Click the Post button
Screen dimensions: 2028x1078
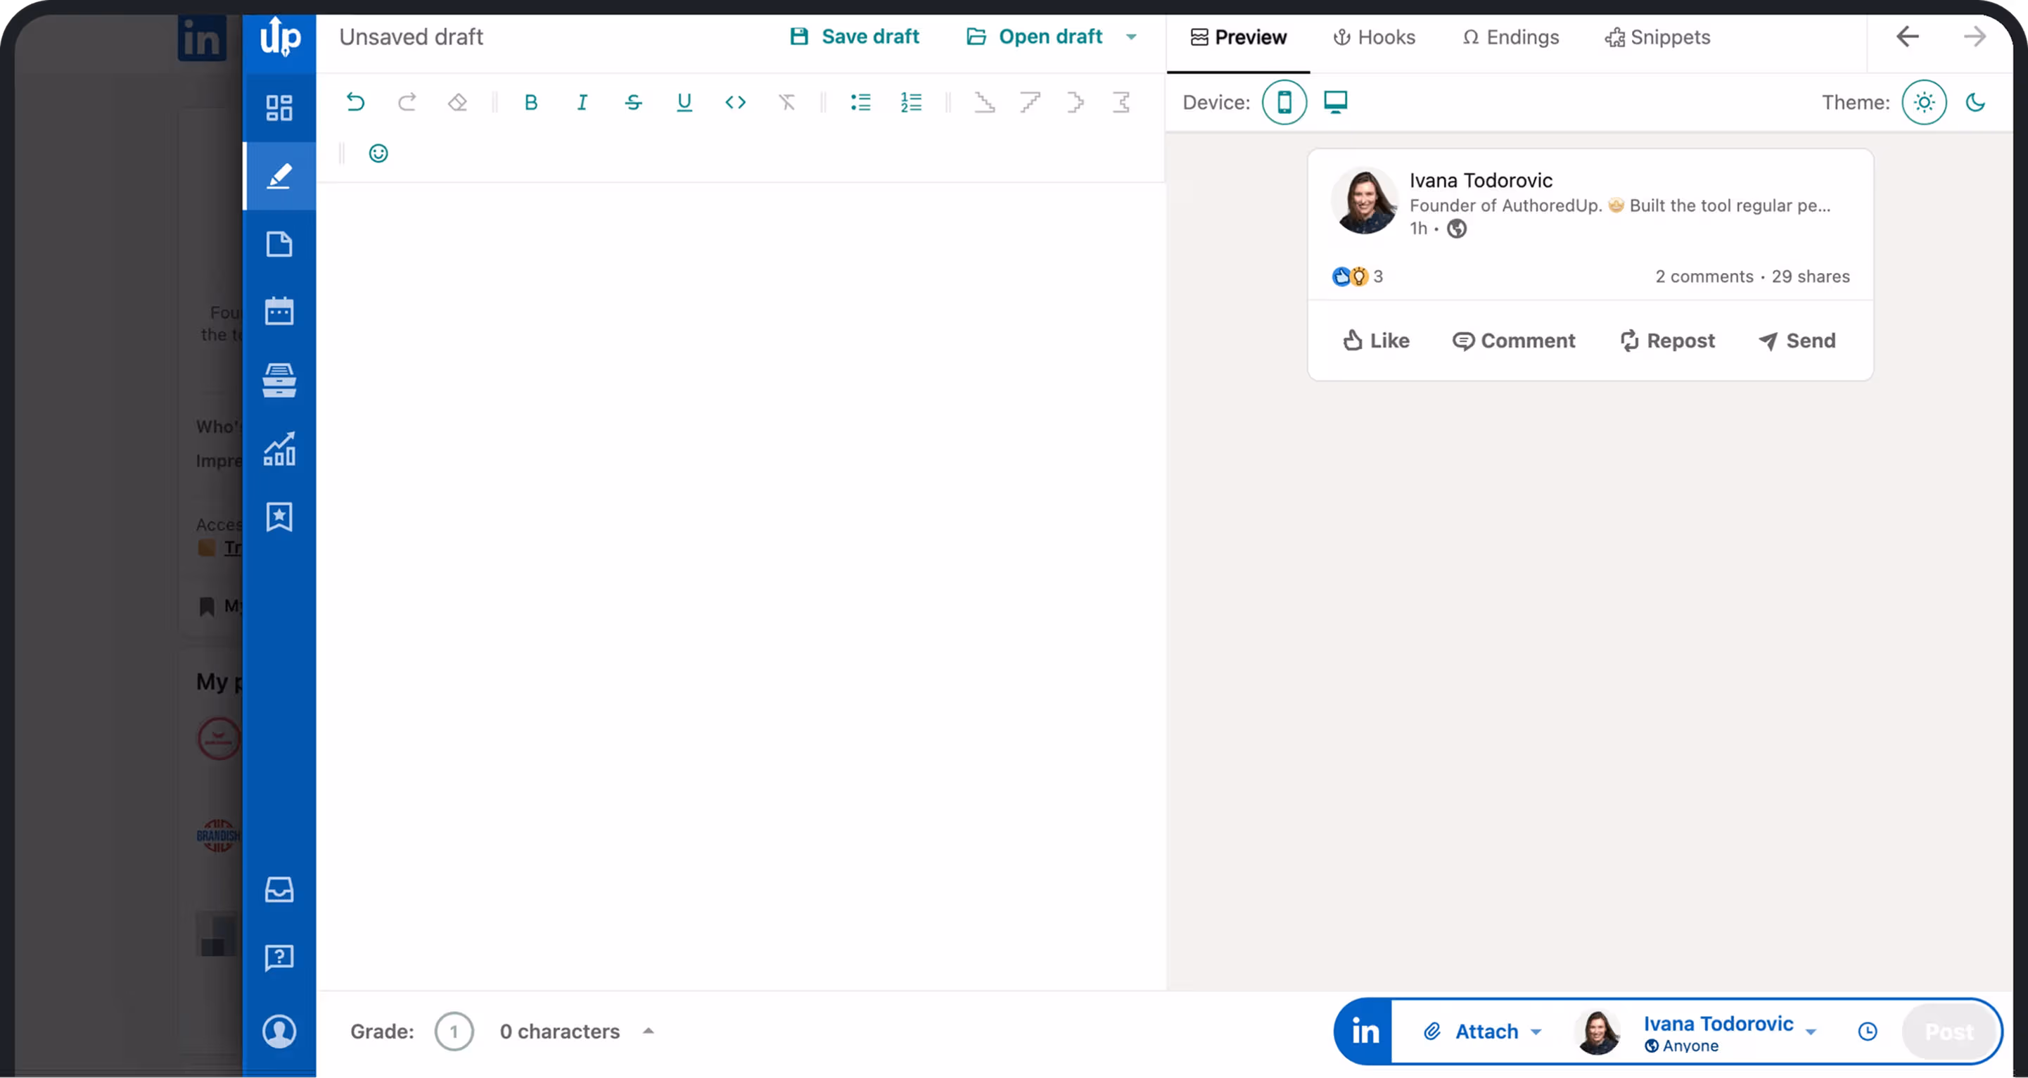[x=1949, y=1032]
